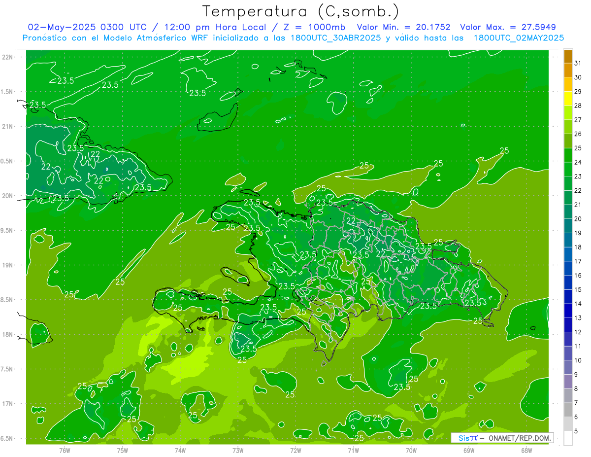The height and width of the screenshot is (457, 591).
Task: Click the 9.5N latitude axis label
Action: click(7, 231)
